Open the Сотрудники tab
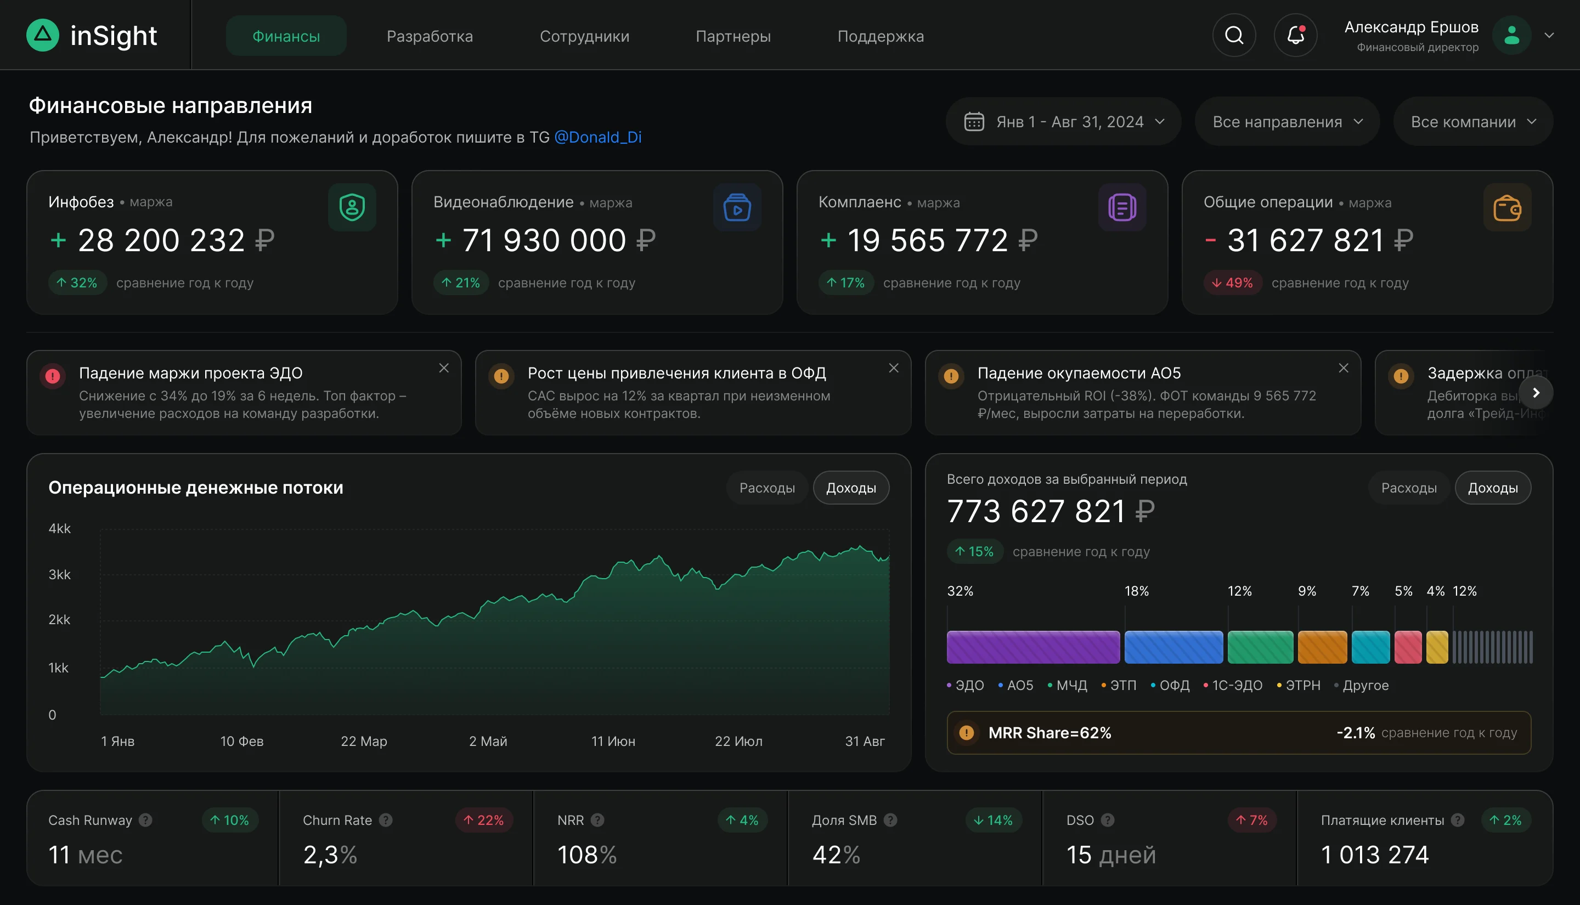1580x905 pixels. [584, 36]
